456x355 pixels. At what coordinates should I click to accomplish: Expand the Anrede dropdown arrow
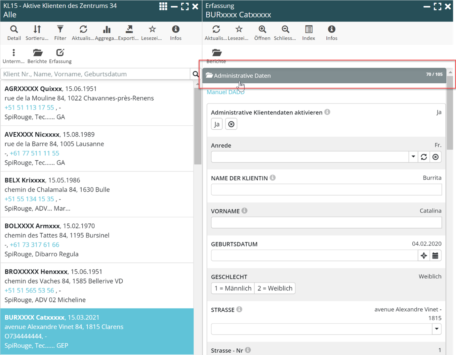413,157
